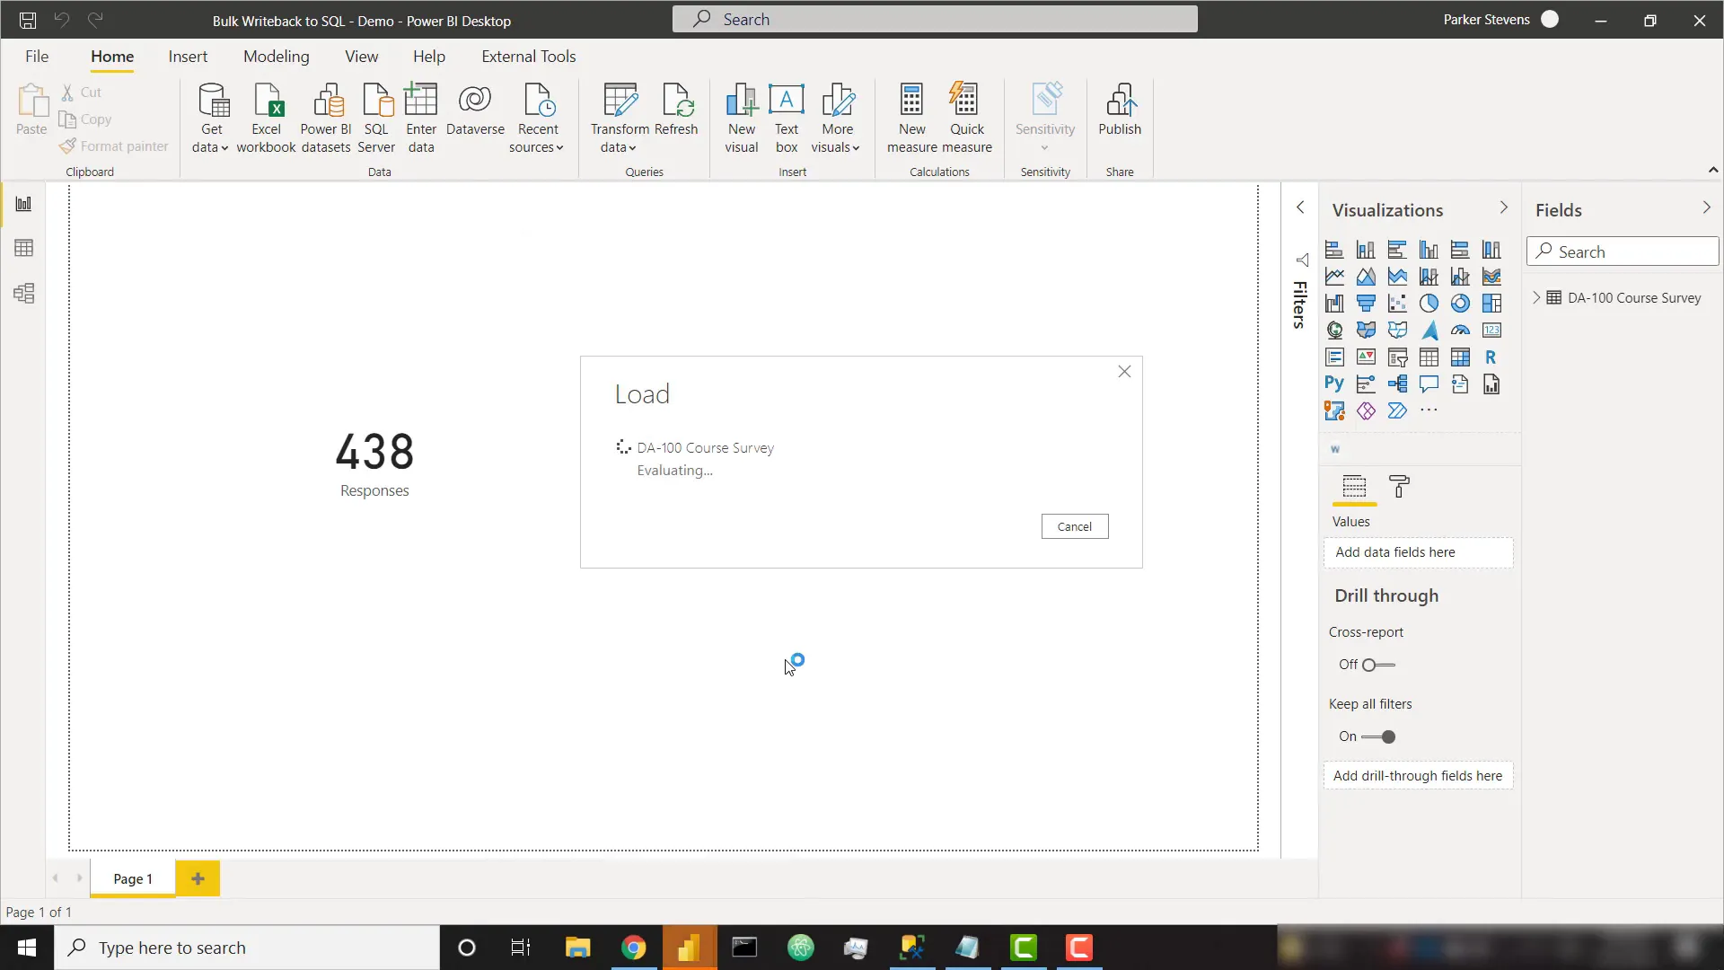Select the Treemap visual

pos(1491,304)
